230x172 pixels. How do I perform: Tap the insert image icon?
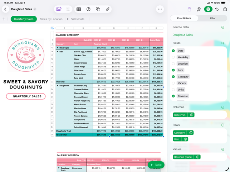click(x=59, y=9)
